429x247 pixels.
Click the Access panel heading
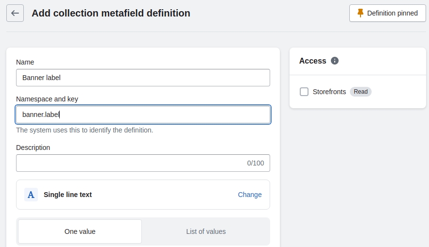(x=312, y=61)
